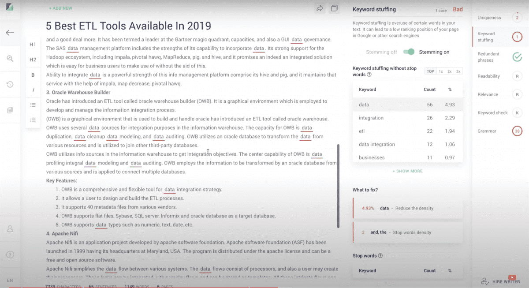The width and height of the screenshot is (529, 288).
Task: Select the 2x keyword filter
Action: click(450, 71)
